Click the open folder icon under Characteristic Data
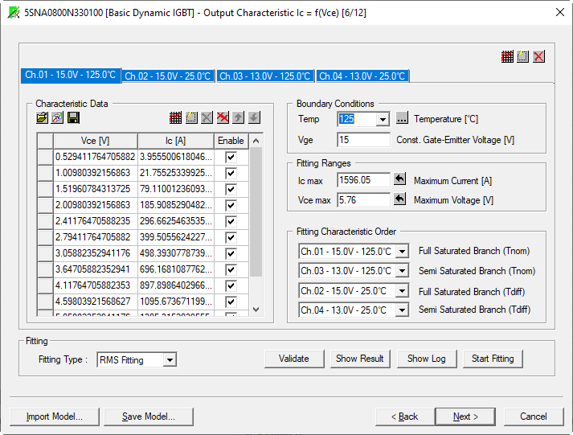Viewport: 573px width, 435px height. (42, 117)
